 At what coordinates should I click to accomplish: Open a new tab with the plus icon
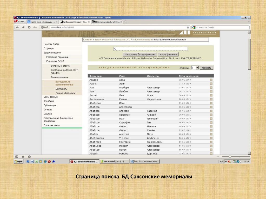point(126,22)
